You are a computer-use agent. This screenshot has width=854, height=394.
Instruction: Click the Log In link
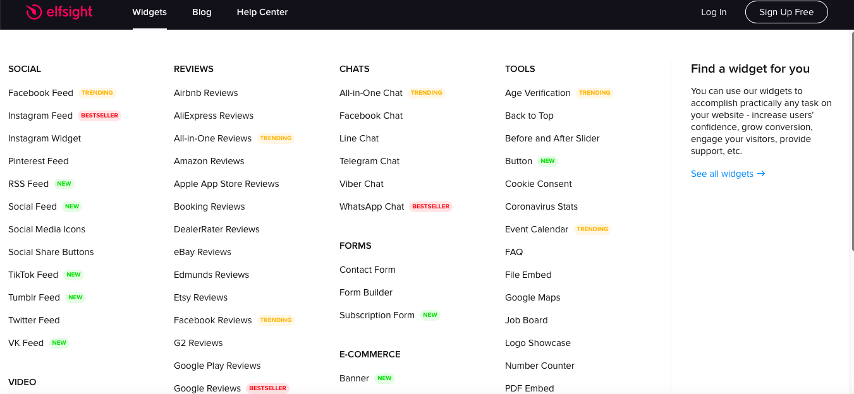[714, 12]
